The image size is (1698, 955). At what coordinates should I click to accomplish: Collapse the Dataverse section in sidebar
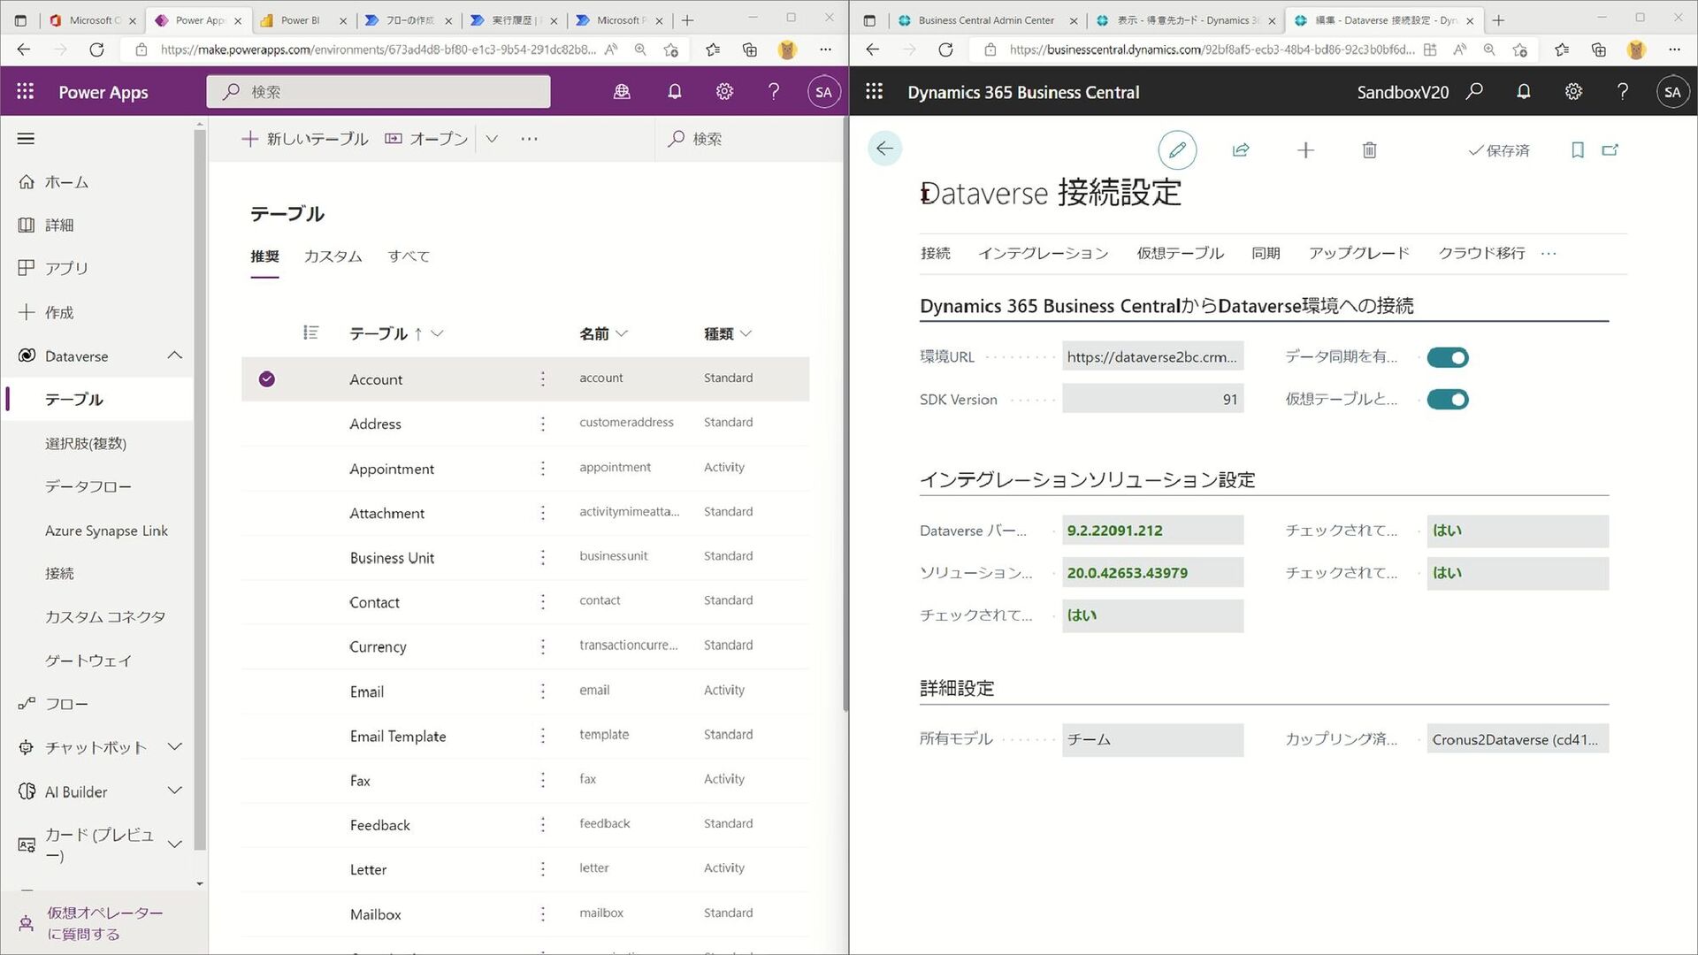(x=175, y=355)
